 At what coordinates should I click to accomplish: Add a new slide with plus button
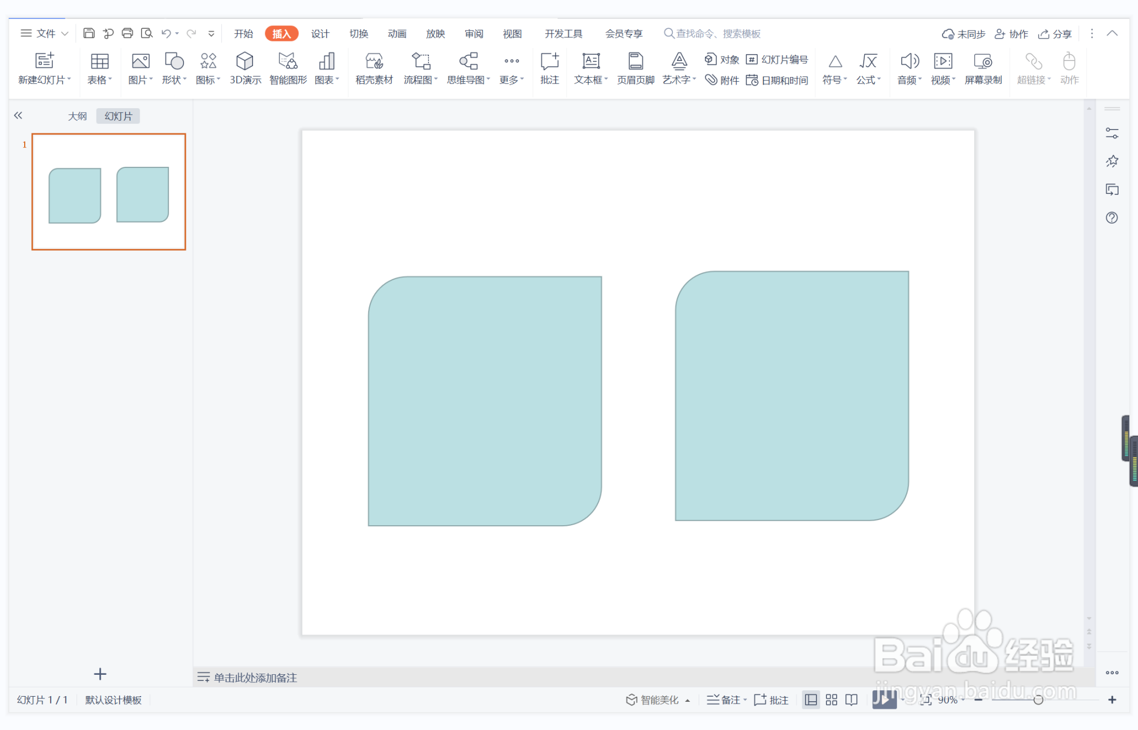(100, 674)
